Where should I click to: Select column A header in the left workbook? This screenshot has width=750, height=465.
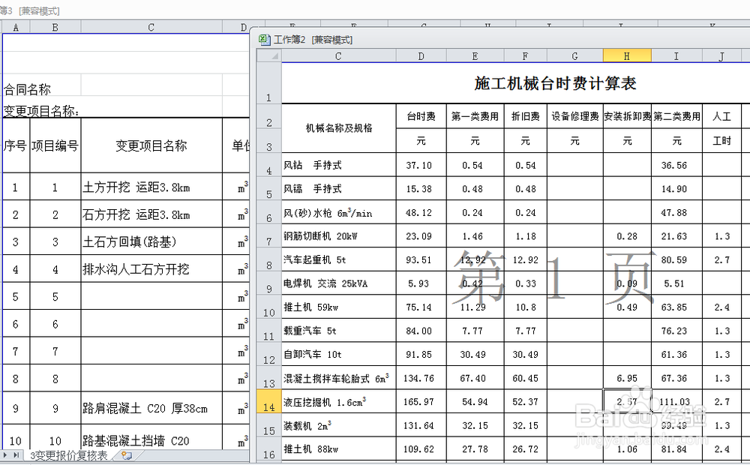(15, 26)
